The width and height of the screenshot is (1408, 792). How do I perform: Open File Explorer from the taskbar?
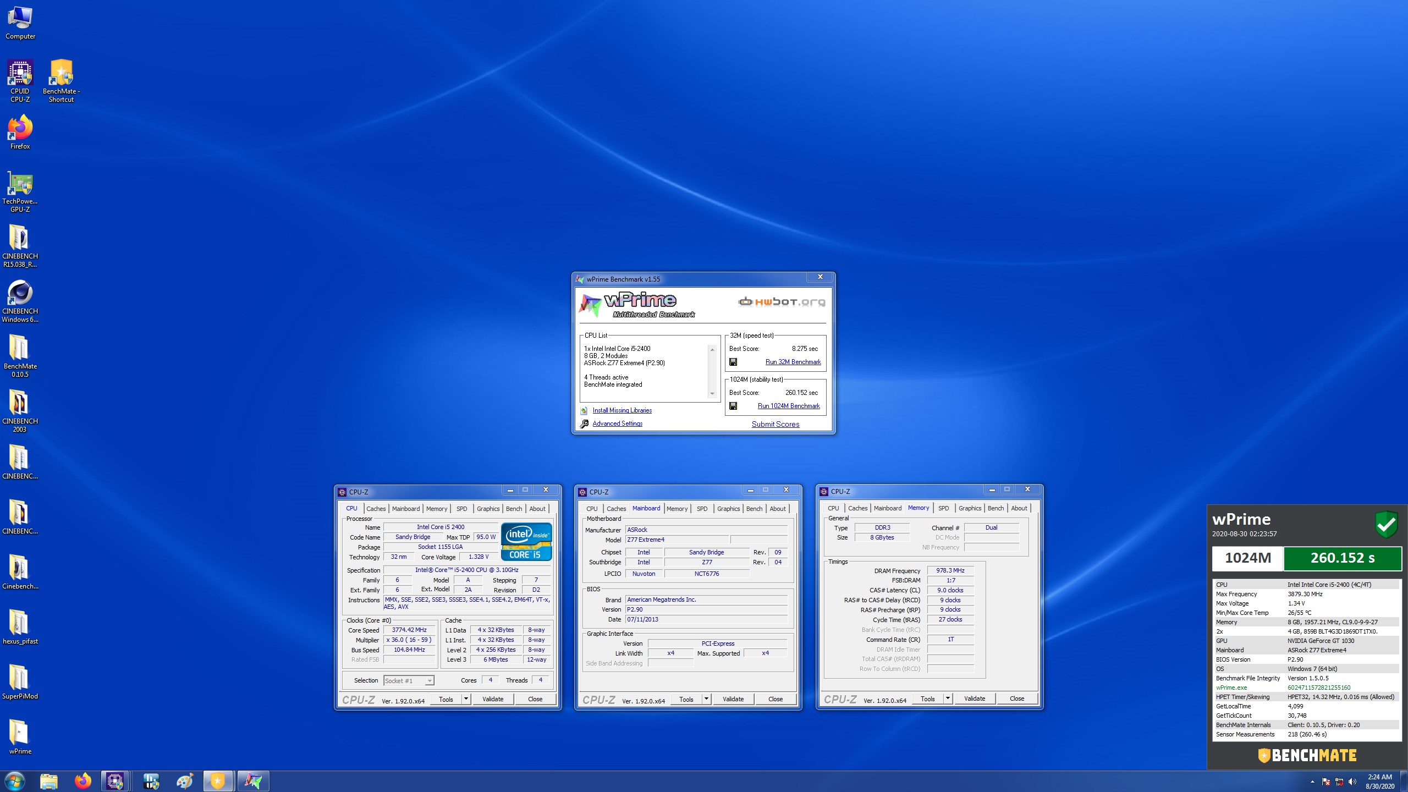point(48,781)
